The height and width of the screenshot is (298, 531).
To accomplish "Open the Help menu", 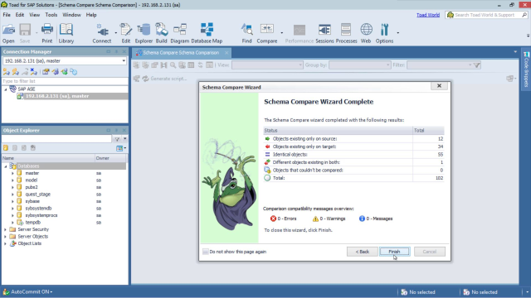I will tap(91, 15).
